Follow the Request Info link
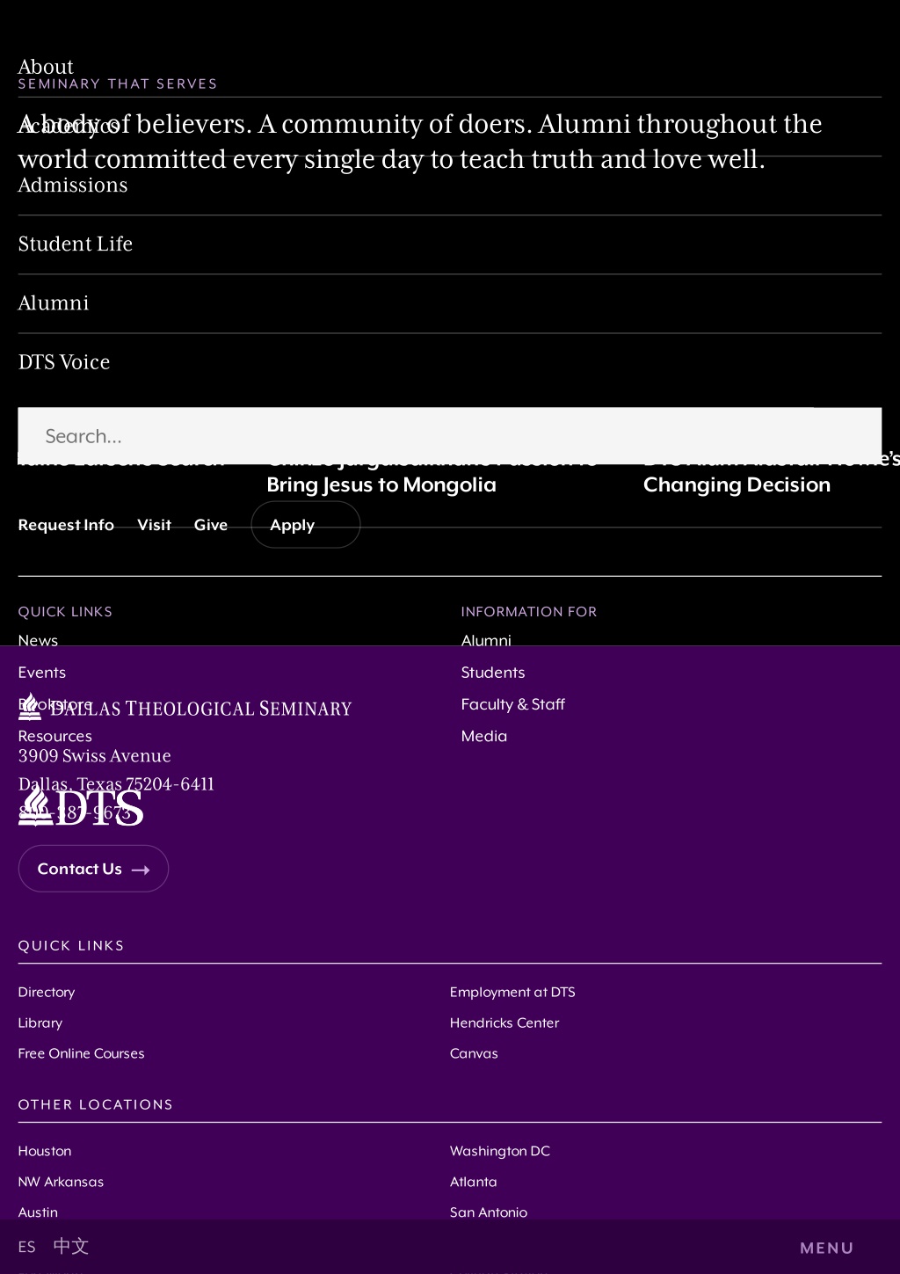The width and height of the screenshot is (900, 1274). pos(66,525)
